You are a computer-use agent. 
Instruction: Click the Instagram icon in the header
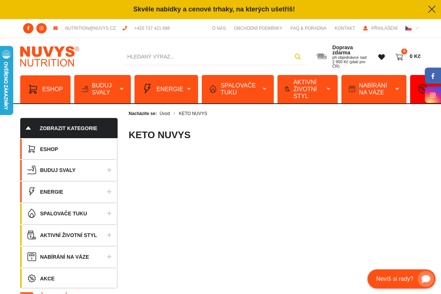coord(42,28)
